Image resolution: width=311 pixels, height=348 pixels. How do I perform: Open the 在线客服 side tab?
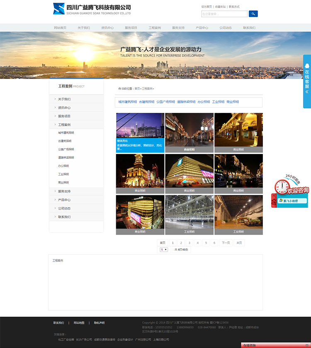tap(307, 76)
